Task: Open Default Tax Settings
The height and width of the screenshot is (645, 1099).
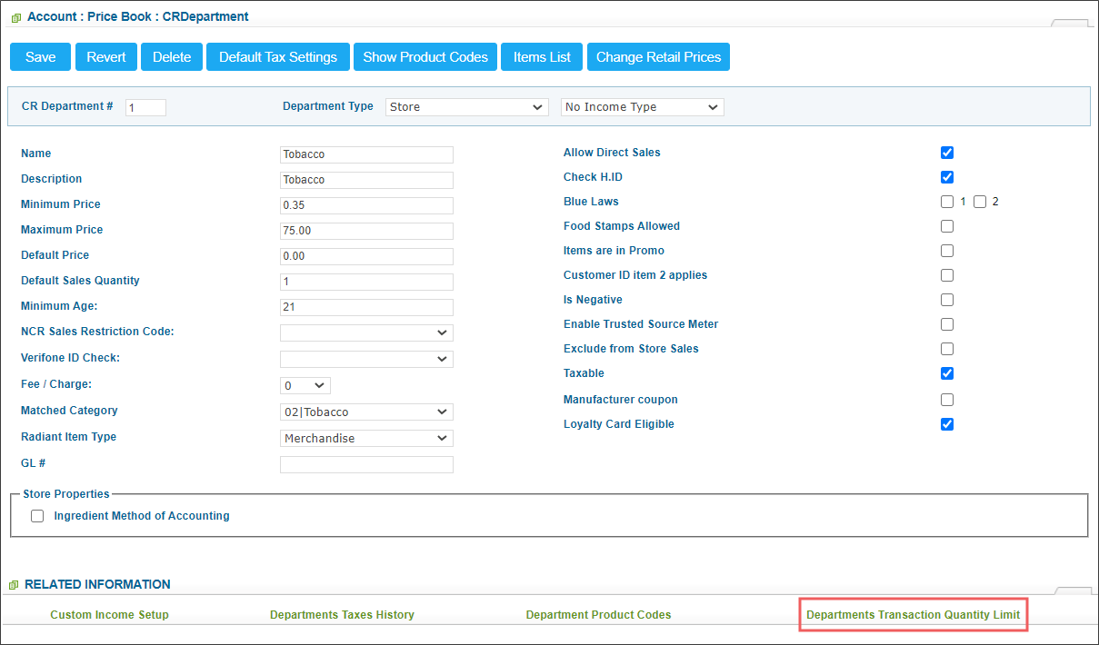Action: click(x=277, y=56)
